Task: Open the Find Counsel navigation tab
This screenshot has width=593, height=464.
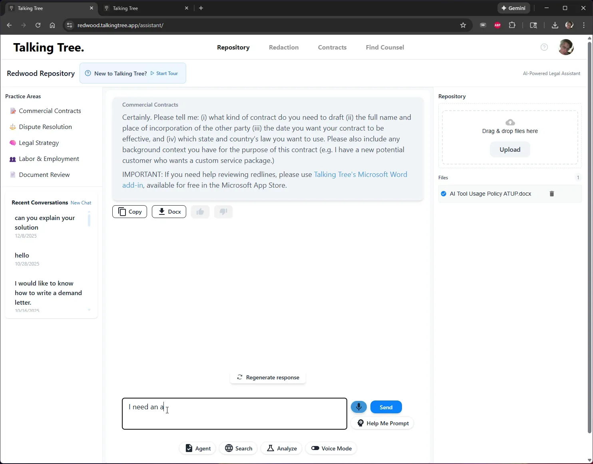Action: tap(385, 47)
